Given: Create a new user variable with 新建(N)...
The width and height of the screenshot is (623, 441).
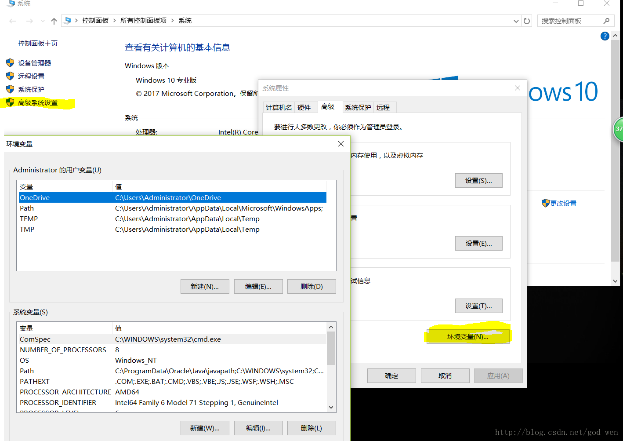Looking at the screenshot, I should [x=205, y=286].
